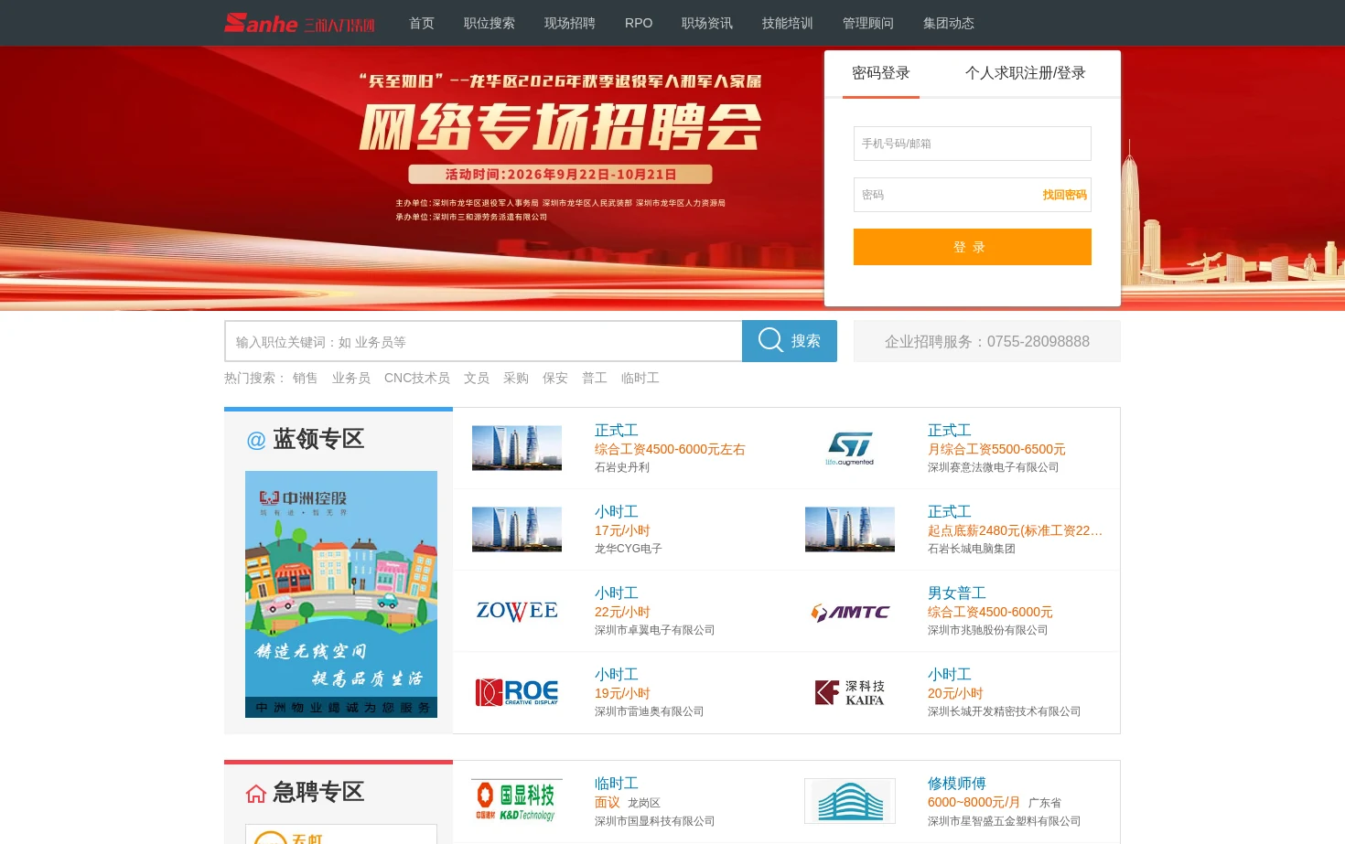
Task: Click hot search term 临时工
Action: (640, 378)
